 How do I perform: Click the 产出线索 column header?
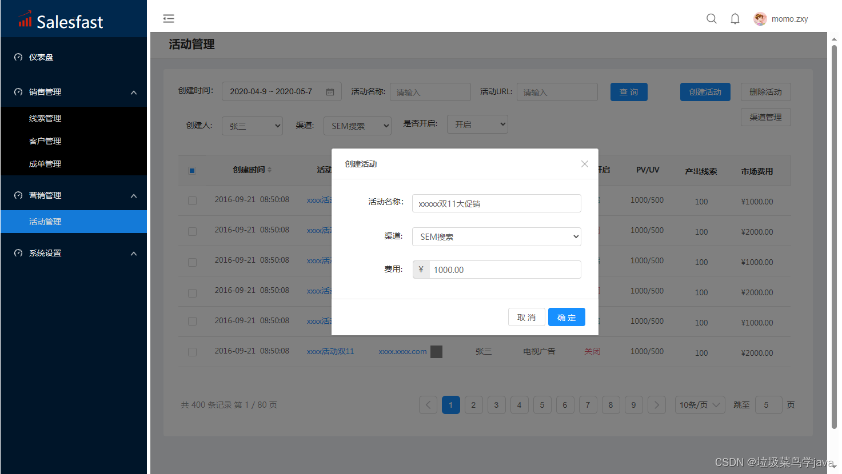(701, 171)
